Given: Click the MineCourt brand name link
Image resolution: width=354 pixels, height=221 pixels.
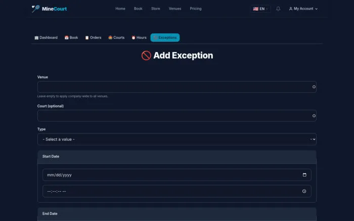Looking at the screenshot, I should click(x=55, y=9).
